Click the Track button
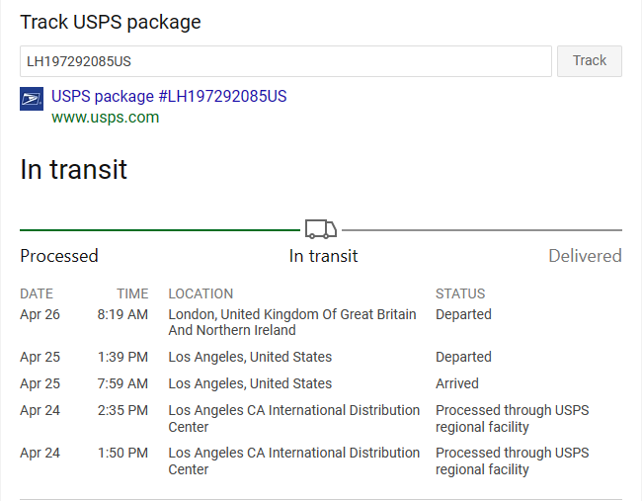 pyautogui.click(x=590, y=61)
